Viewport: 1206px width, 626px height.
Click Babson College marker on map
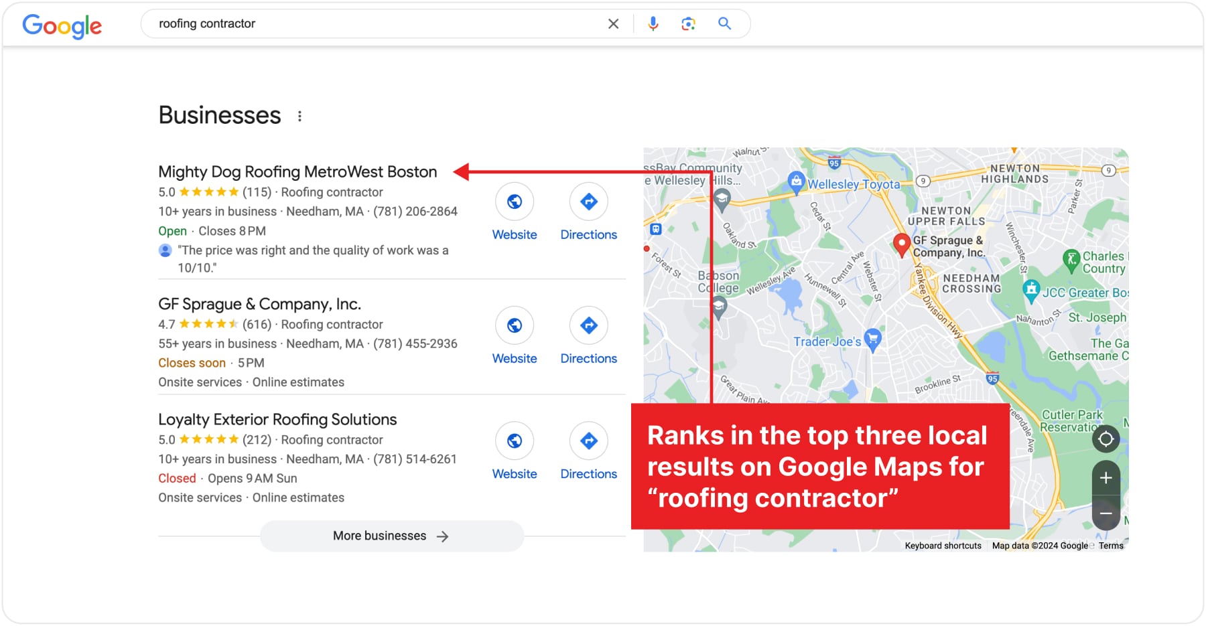tap(719, 308)
